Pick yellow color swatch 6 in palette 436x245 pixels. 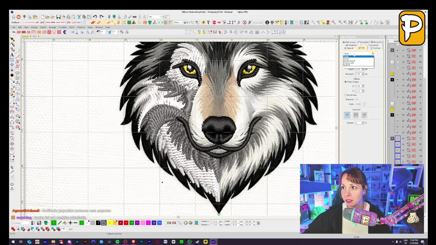point(109,223)
